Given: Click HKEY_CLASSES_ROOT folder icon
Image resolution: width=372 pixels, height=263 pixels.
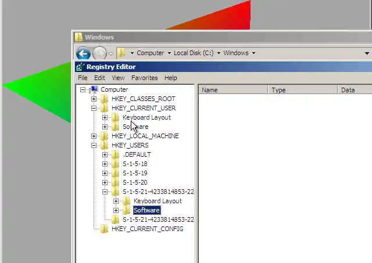Looking at the screenshot, I should tap(104, 99).
